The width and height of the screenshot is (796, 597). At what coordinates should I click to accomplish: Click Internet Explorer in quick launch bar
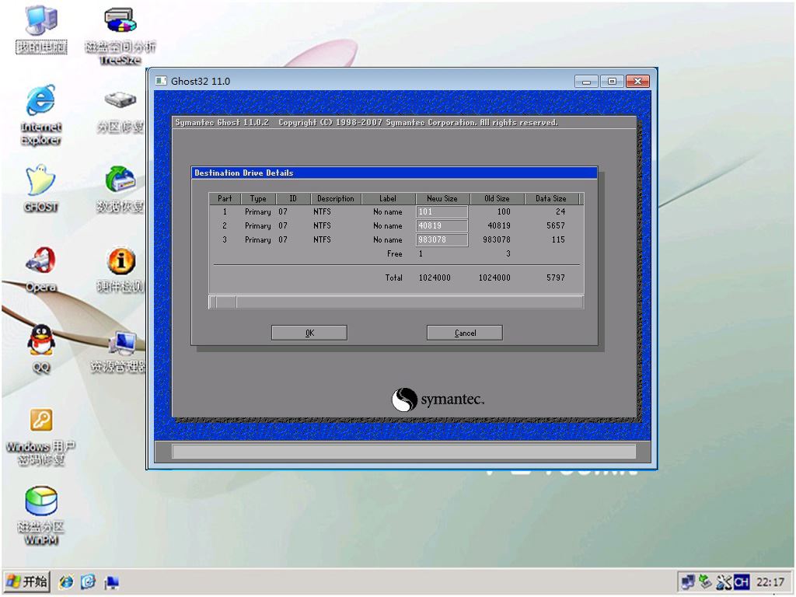coord(66,581)
